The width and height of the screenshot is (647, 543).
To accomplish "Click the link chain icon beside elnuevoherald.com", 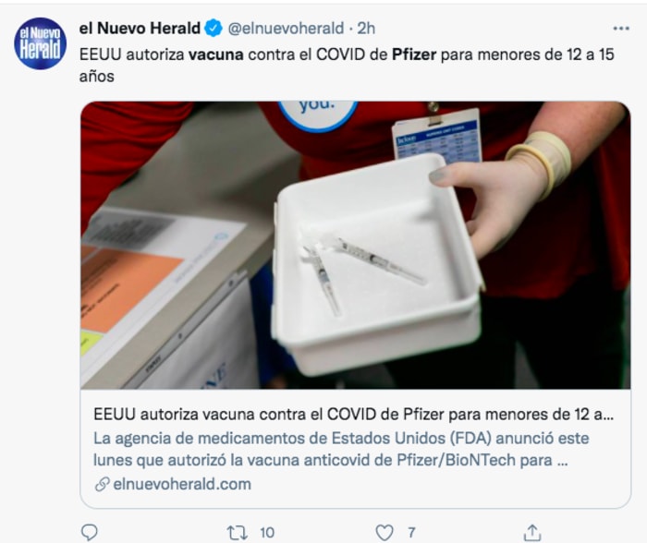I will coord(102,484).
